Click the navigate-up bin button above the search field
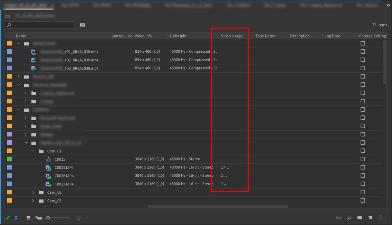This screenshot has height=225, width=392. click(7, 16)
